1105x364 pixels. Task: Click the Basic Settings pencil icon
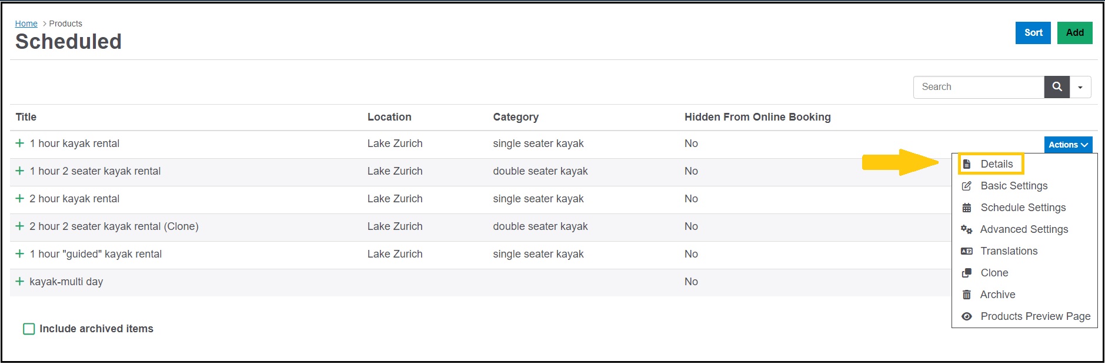[967, 186]
